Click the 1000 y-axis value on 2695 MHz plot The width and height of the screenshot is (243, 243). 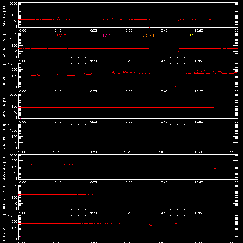click(x=14, y=130)
